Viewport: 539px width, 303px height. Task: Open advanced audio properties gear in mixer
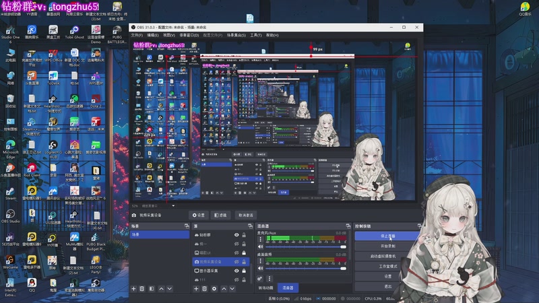pyautogui.click(x=260, y=279)
